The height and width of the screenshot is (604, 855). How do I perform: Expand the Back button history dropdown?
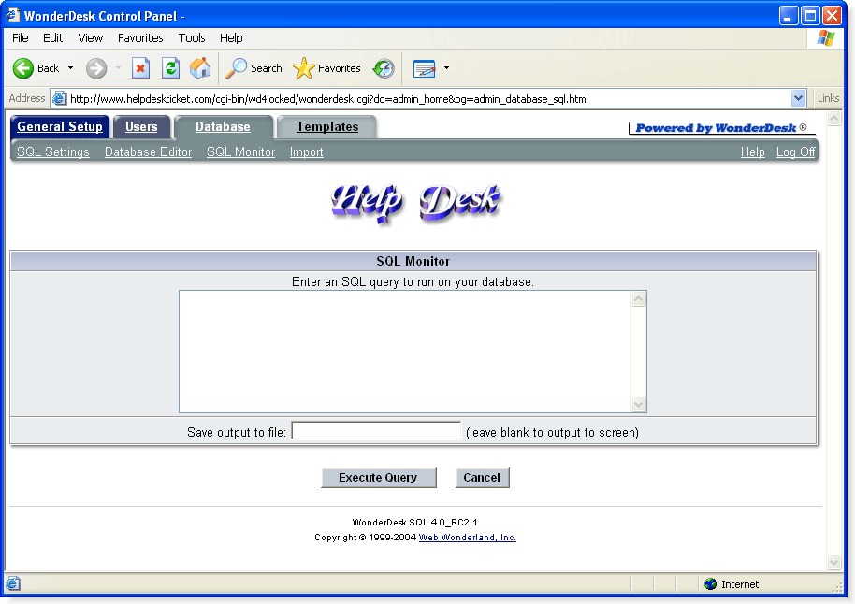(x=70, y=68)
